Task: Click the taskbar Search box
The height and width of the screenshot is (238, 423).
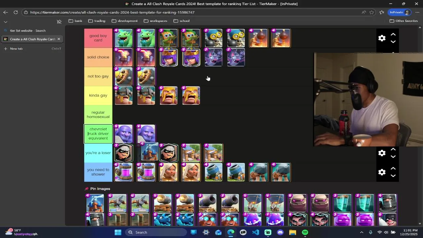Action: click(156, 232)
